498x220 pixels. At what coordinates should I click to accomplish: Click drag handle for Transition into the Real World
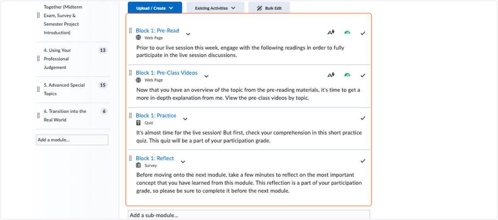[x=39, y=115]
